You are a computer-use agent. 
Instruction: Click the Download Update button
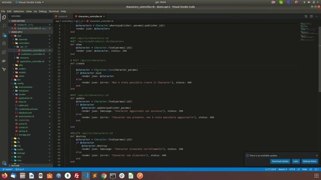coord(280,161)
